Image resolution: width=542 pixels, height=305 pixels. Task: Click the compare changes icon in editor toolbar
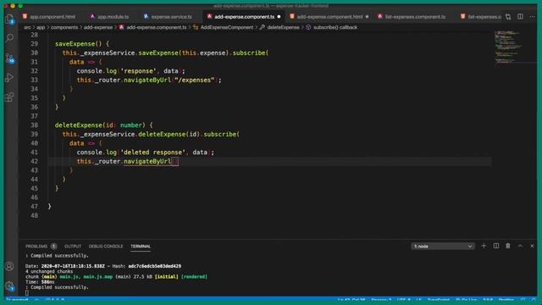coord(508,17)
